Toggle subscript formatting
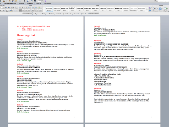 [x=4, y=10]
